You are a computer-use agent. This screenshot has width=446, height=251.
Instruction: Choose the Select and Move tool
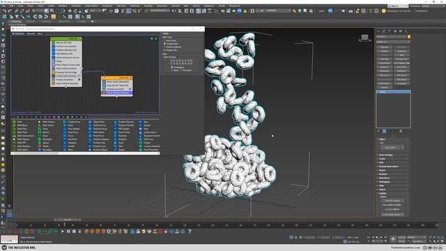(x=70, y=11)
